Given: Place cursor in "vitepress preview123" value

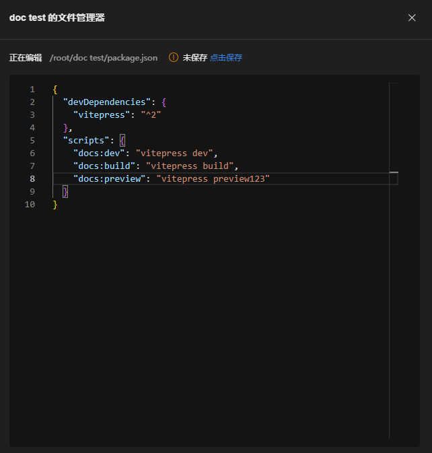Looking at the screenshot, I should coord(213,179).
